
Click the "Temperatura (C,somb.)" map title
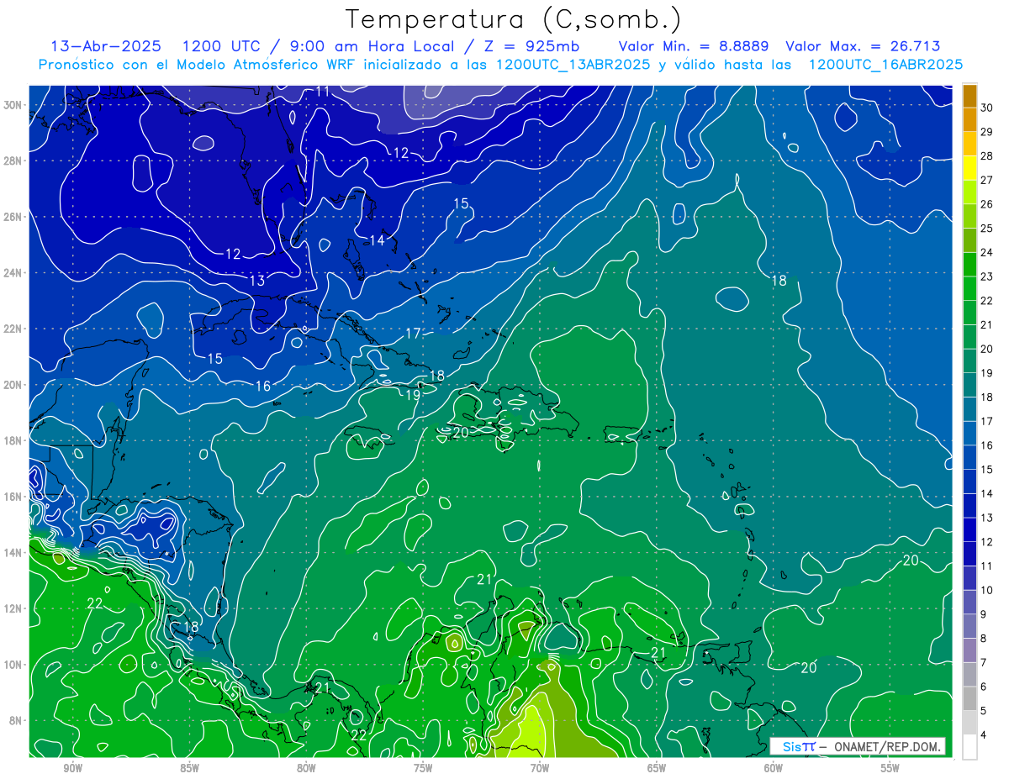513,19
